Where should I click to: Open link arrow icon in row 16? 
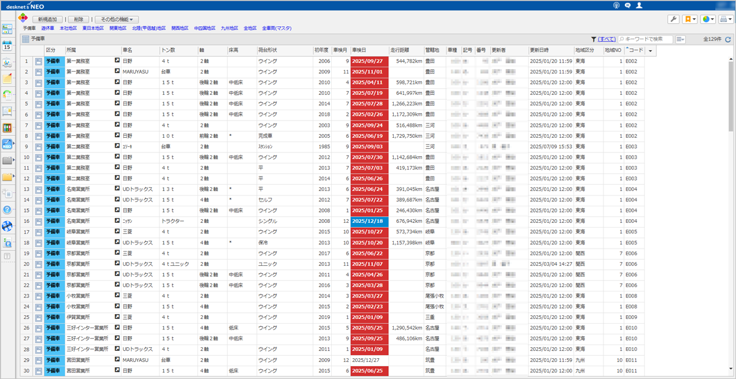pos(117,220)
